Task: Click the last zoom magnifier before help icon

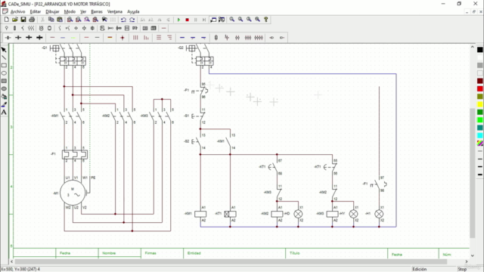Action: (257, 20)
